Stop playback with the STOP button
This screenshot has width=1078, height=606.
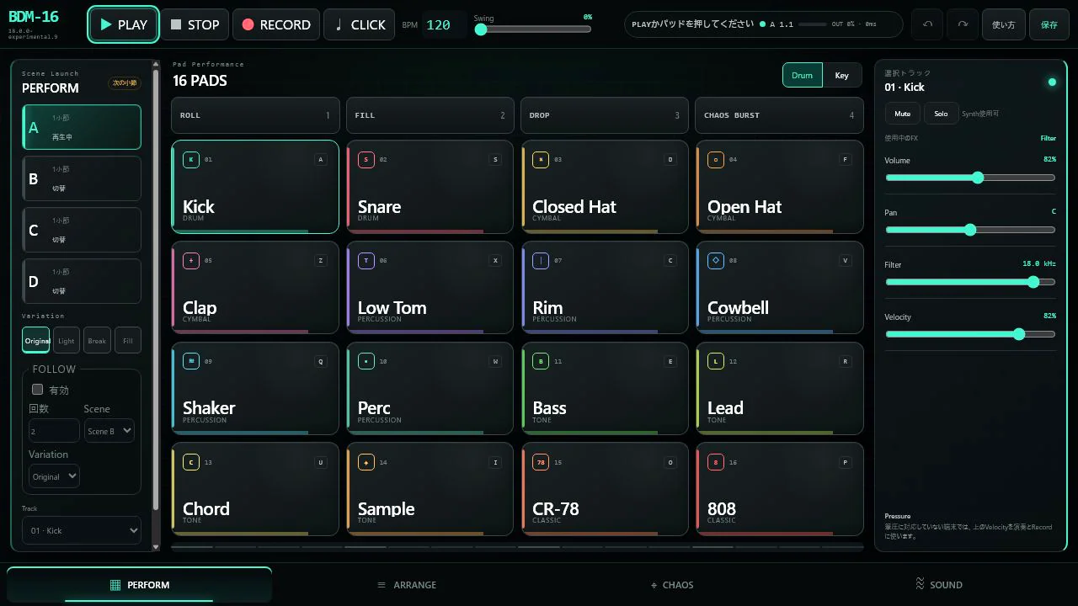tap(195, 24)
